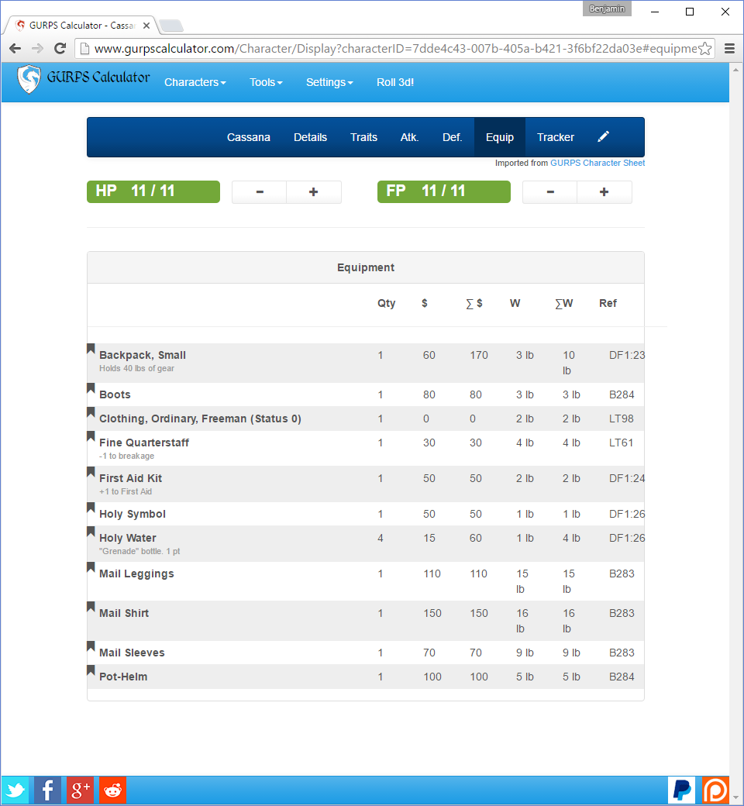Click the Facebook share icon
744x806 pixels.
click(x=47, y=790)
